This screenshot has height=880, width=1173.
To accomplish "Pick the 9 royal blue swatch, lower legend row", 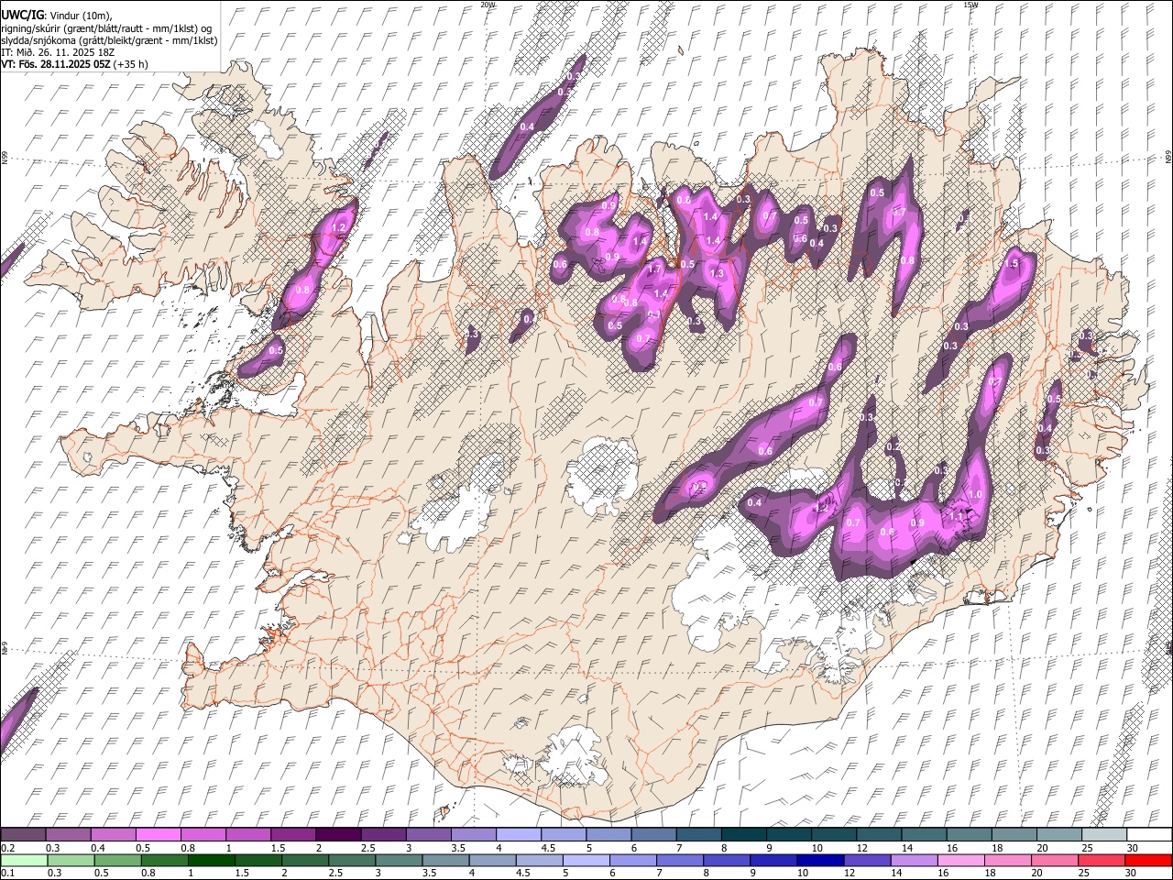I will point(773,860).
